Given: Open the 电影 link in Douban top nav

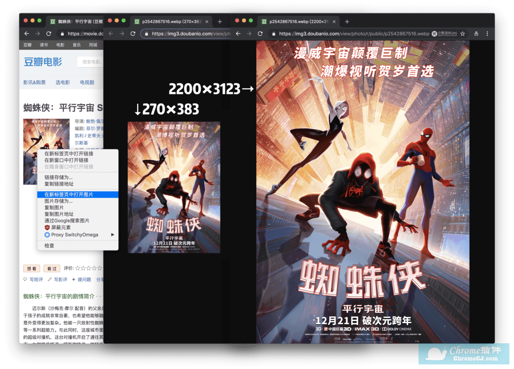Looking at the screenshot, I should 60,45.
